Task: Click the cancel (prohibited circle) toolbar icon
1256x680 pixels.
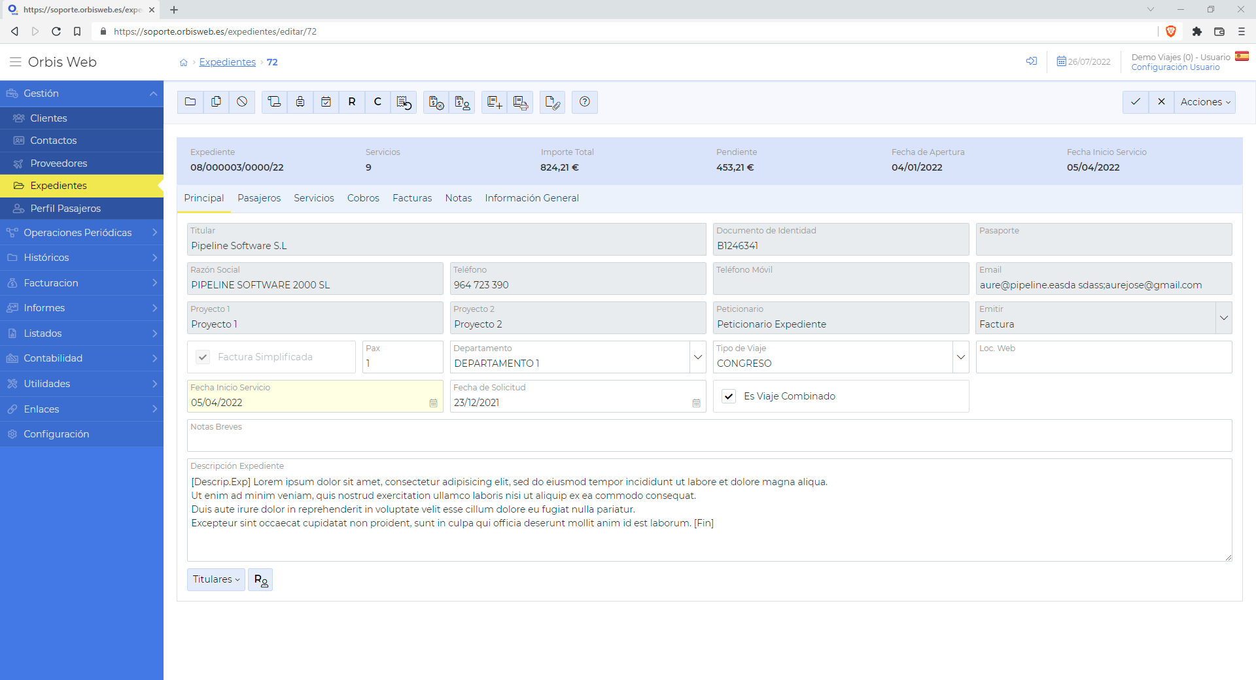Action: tap(242, 102)
